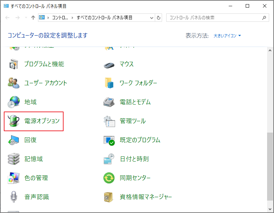Refresh the Control Panel view

(x=159, y=18)
